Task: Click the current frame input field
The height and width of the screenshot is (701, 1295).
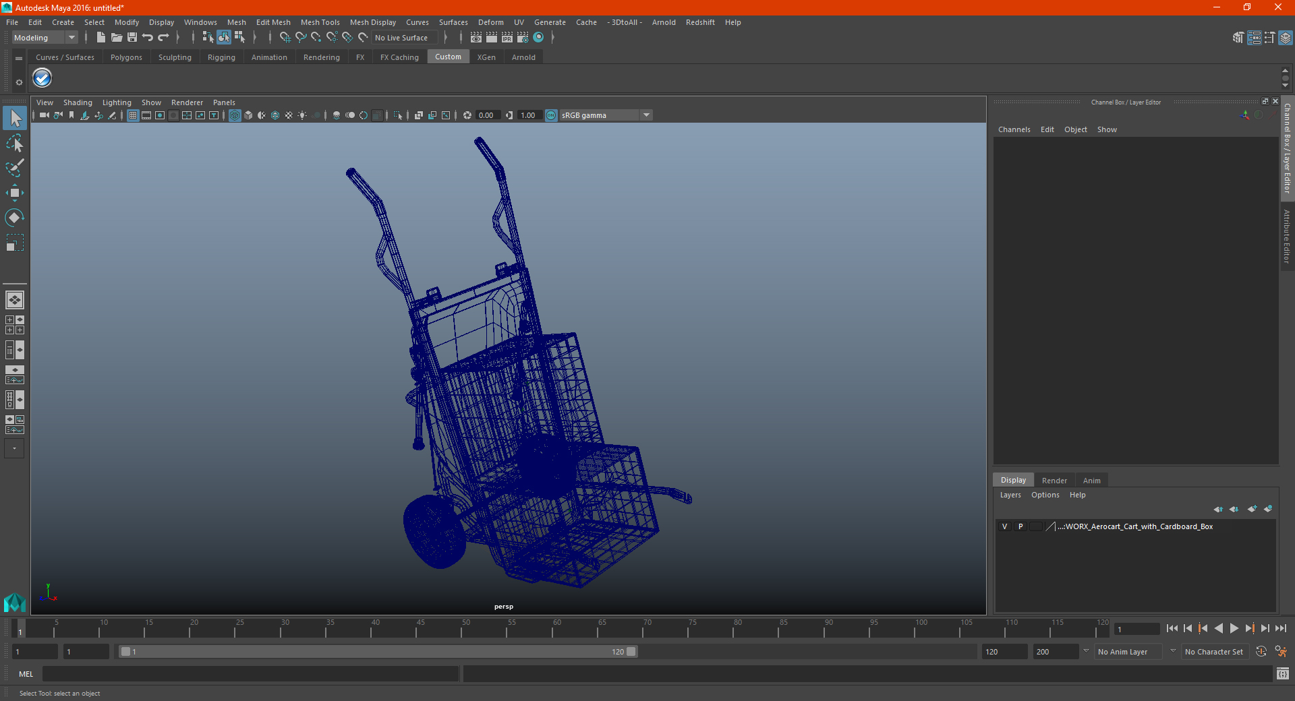Action: pyautogui.click(x=1137, y=629)
